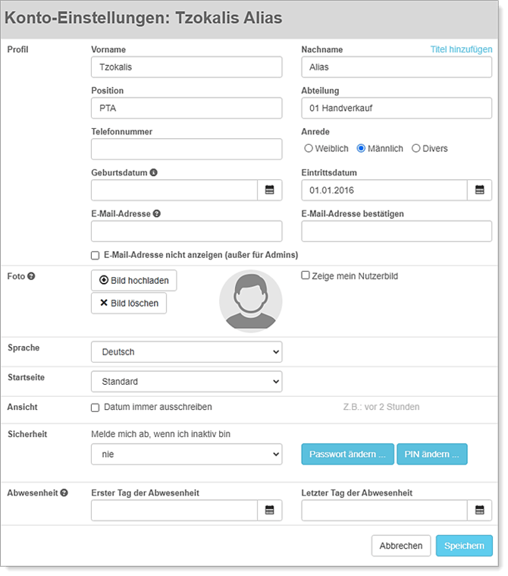Click the Titel hinzufügen link
Viewport: 508px width, 576px height.
[x=461, y=49]
